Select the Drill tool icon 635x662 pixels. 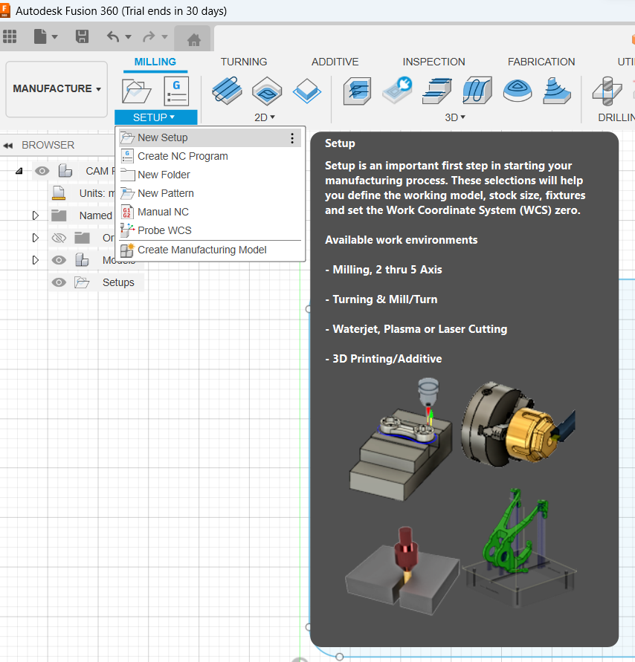pos(607,91)
